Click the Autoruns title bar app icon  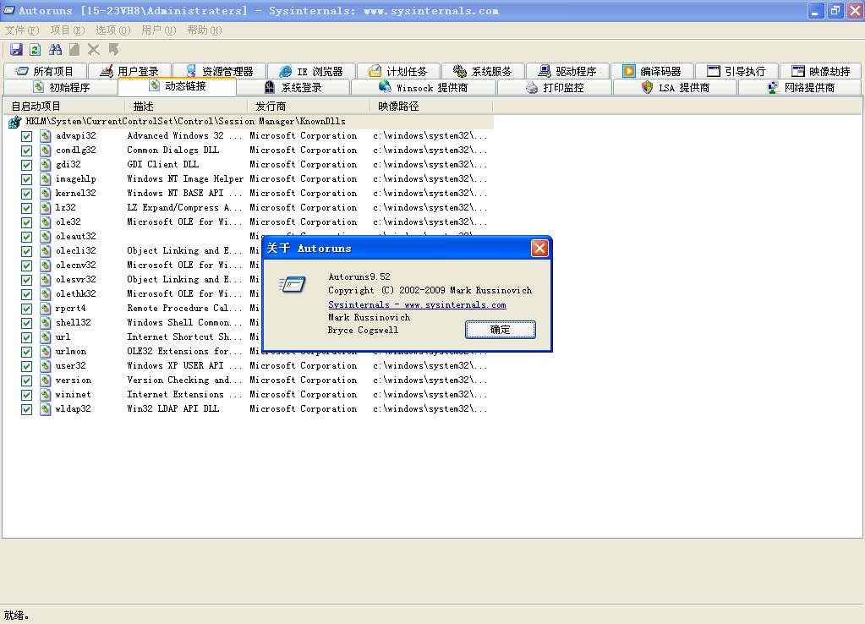tap(9, 10)
